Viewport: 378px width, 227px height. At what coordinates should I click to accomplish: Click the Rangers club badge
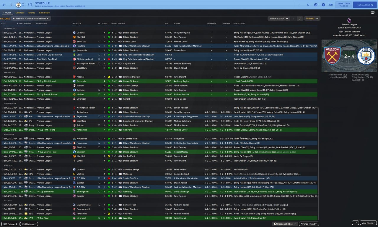point(74,46)
